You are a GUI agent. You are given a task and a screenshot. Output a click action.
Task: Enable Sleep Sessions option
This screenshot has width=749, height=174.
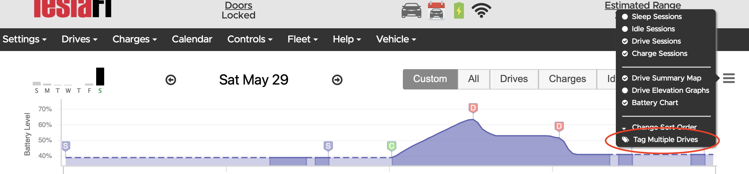[656, 17]
